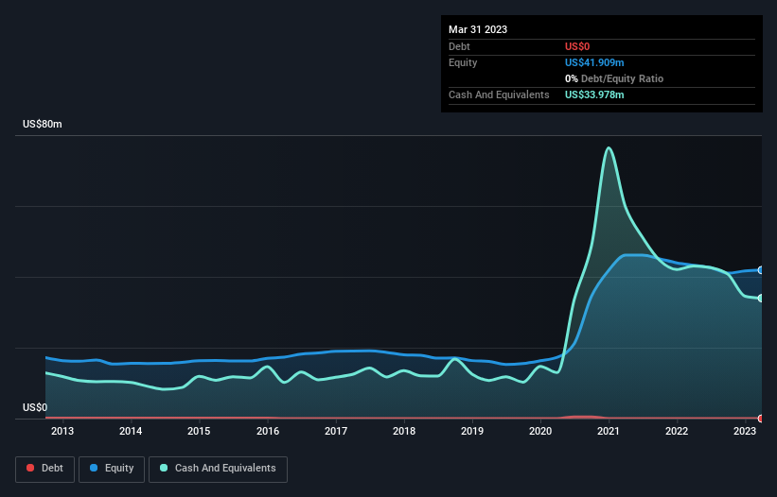Click the 2018 x-axis label
This screenshot has width=777, height=497.
pyautogui.click(x=404, y=431)
